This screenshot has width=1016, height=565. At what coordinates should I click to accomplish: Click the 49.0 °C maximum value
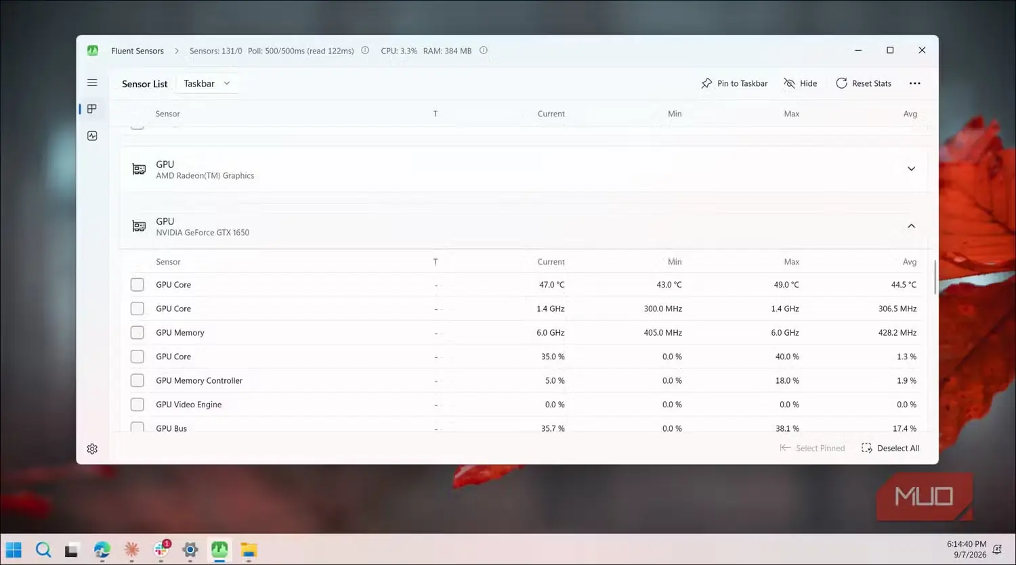(786, 285)
